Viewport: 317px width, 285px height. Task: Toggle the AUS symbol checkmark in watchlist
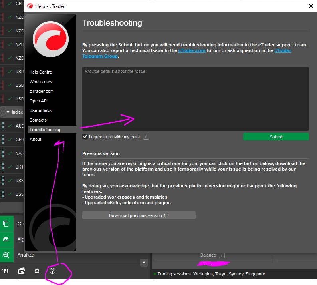click(x=10, y=126)
